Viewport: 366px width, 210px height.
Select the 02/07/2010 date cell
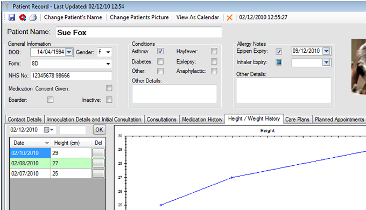point(30,173)
